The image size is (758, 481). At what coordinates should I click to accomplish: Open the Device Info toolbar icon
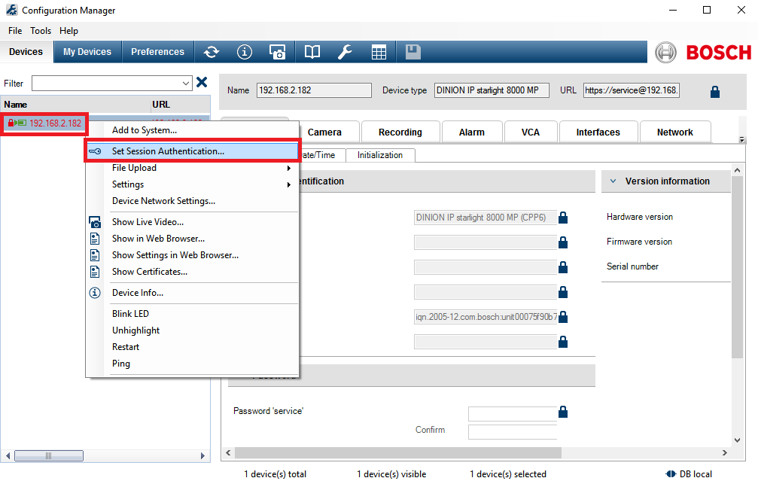[x=244, y=52]
